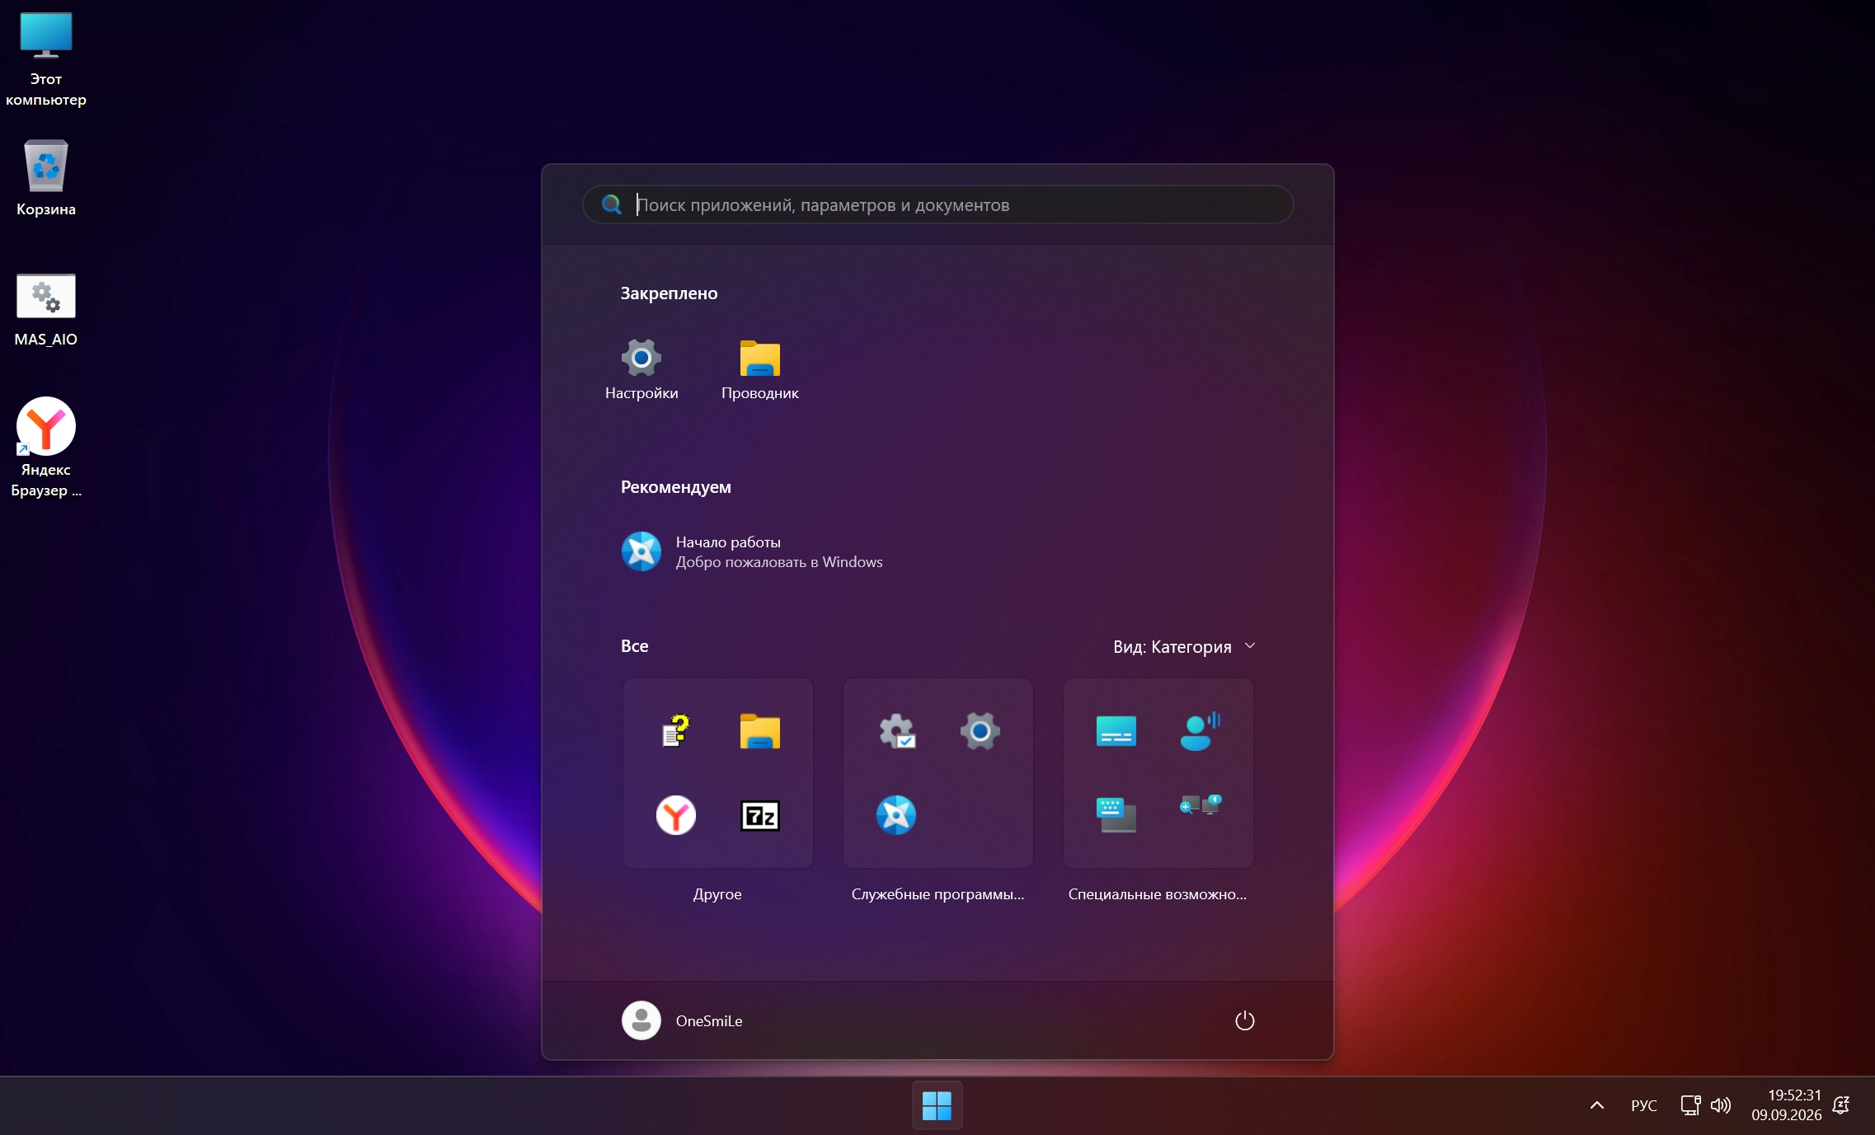
Task: Open on-screen keyboard icon in accessibility group
Action: [x=1116, y=815]
